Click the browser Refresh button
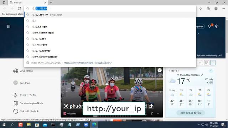Screen dimensions: 228x128 (19, 9)
